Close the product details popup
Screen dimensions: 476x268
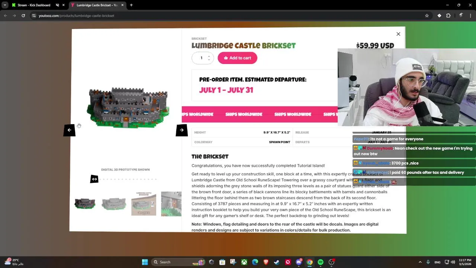398,34
